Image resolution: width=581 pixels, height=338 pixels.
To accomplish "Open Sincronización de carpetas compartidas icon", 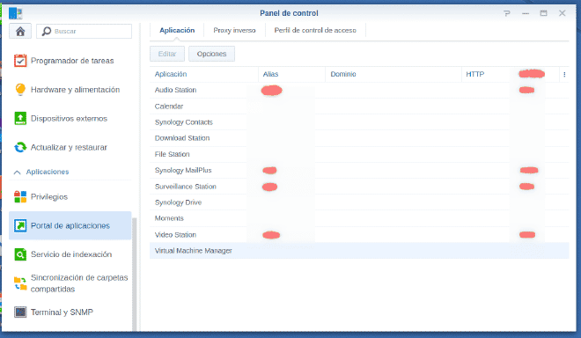I will pos(20,283).
